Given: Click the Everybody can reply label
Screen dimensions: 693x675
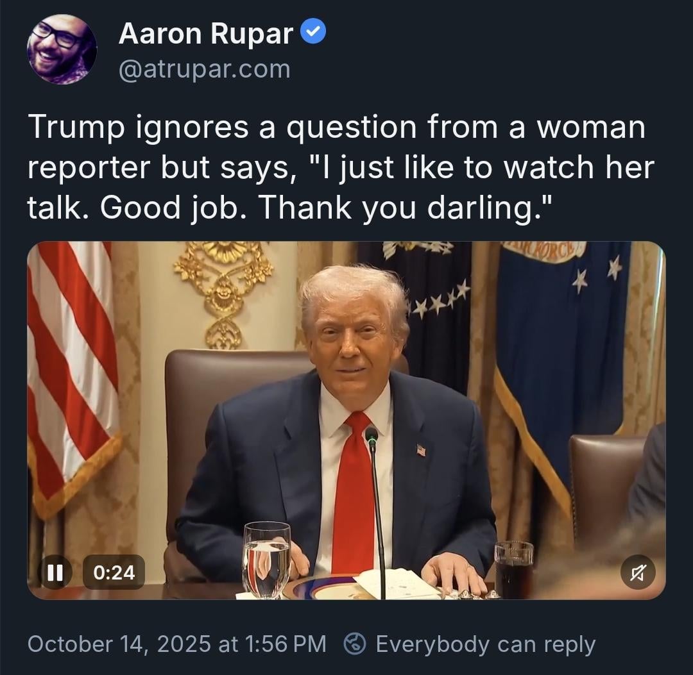Looking at the screenshot, I should tap(485, 644).
